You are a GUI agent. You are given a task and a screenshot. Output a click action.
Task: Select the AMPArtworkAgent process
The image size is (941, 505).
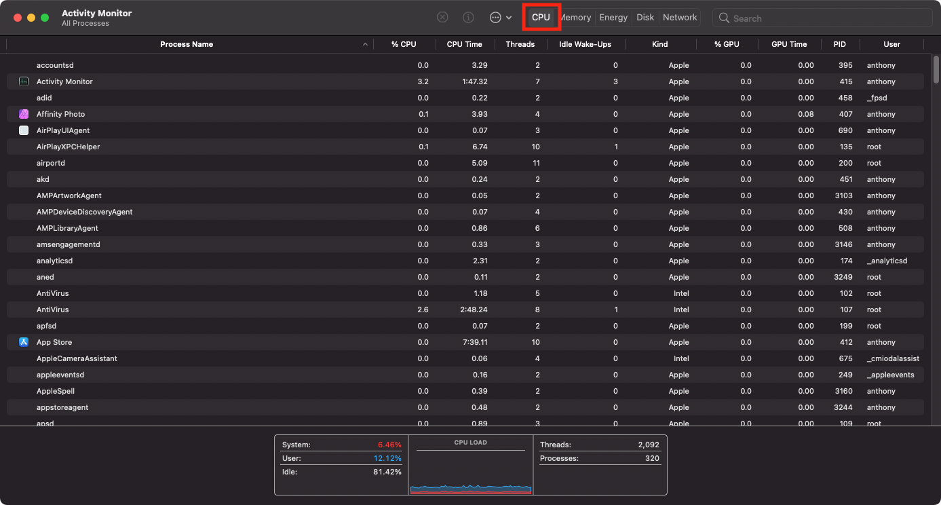(x=69, y=195)
